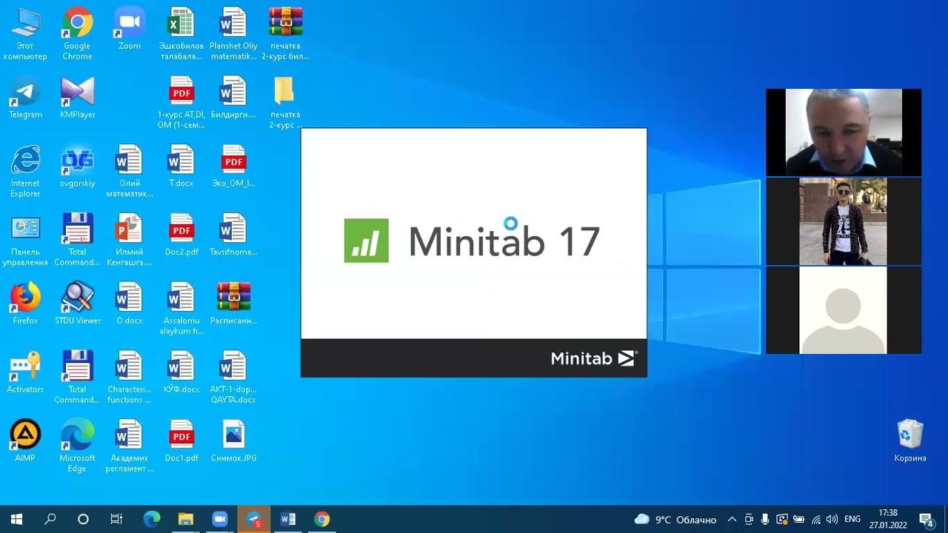Select the Assalomu alaykum Word document
The image size is (948, 533).
pos(181,309)
